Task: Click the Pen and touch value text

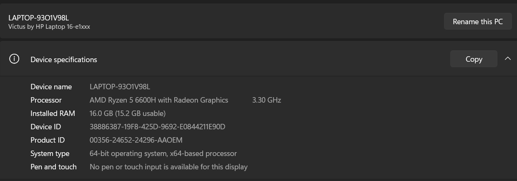Action: [168, 167]
